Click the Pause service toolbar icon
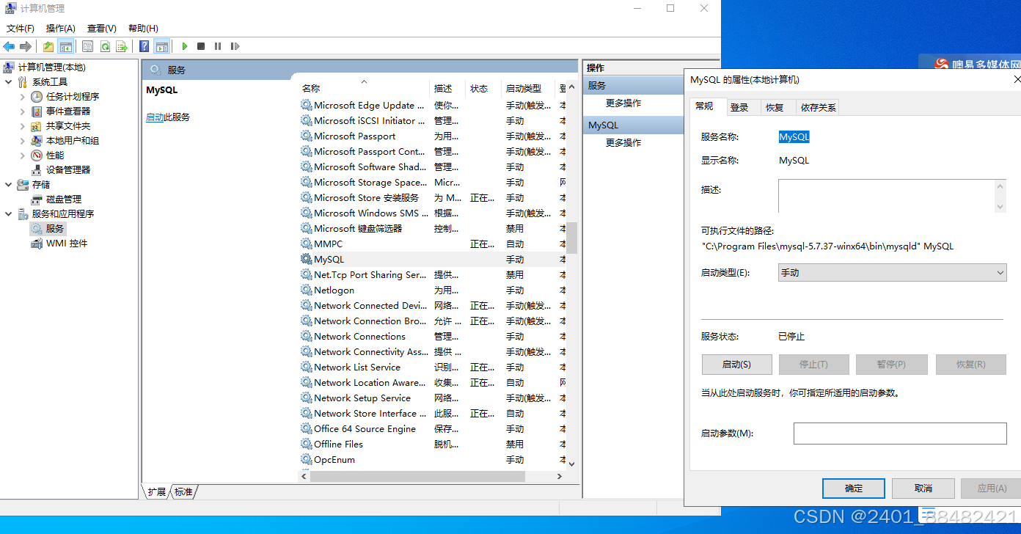 tap(218, 46)
